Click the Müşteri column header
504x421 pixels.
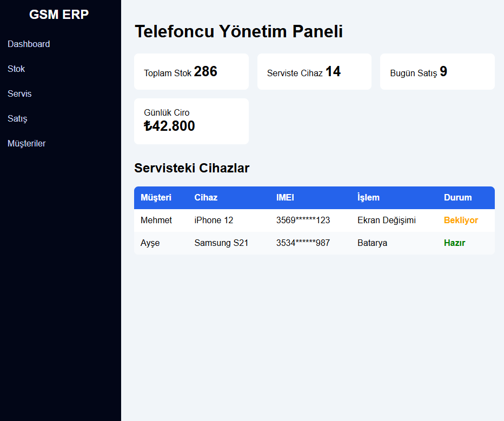pos(156,198)
